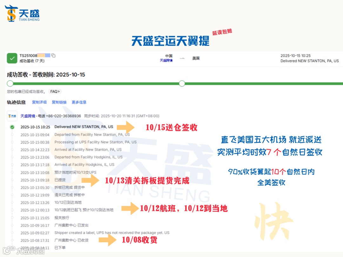Click the green delivered checkmark badge
Image resolution: width=343 pixels, height=257 pixels.
pos(12,58)
